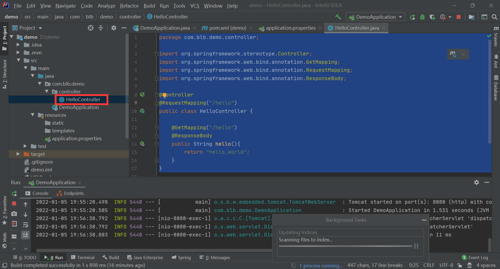
Task: Start debugging with the bug icon
Action: pos(422,17)
